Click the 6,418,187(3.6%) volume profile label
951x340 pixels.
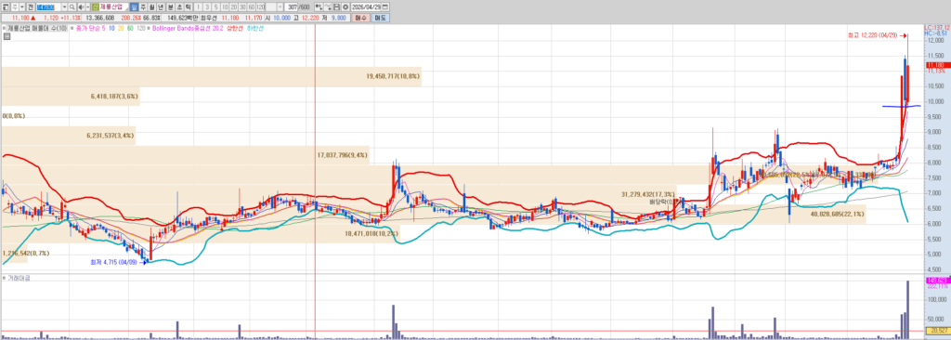click(x=114, y=96)
